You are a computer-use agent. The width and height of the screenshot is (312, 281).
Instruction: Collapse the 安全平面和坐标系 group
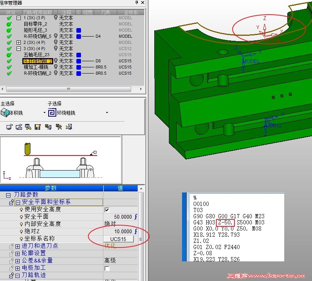pyautogui.click(x=18, y=202)
